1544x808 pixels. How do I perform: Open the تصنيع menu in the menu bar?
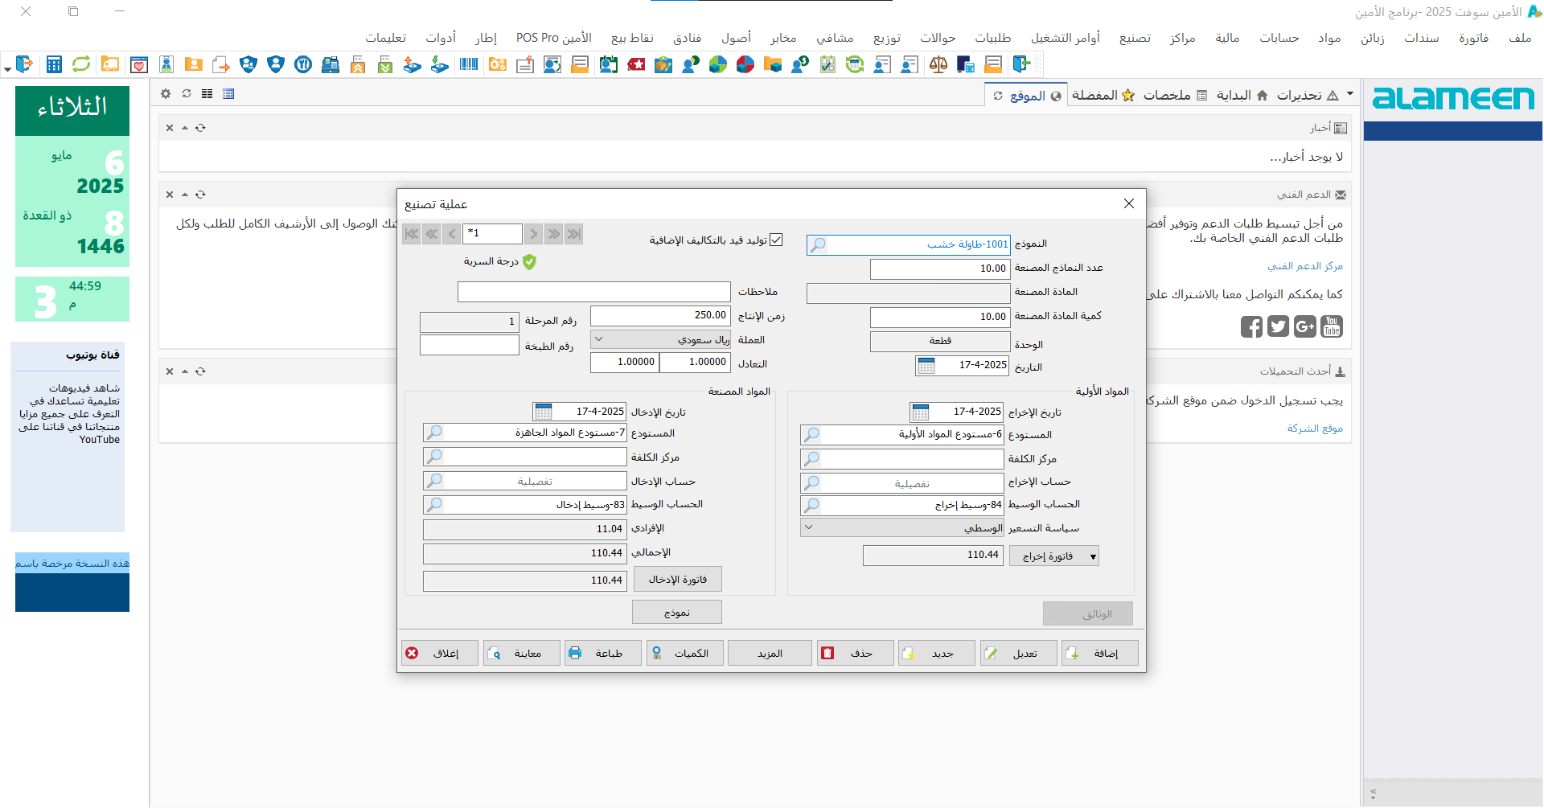[1135, 38]
